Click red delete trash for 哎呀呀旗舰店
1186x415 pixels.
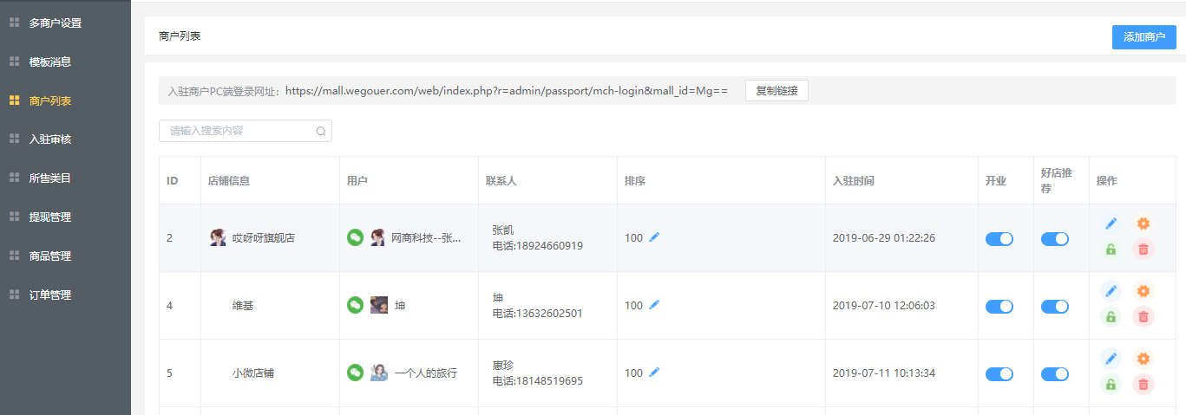1143,250
